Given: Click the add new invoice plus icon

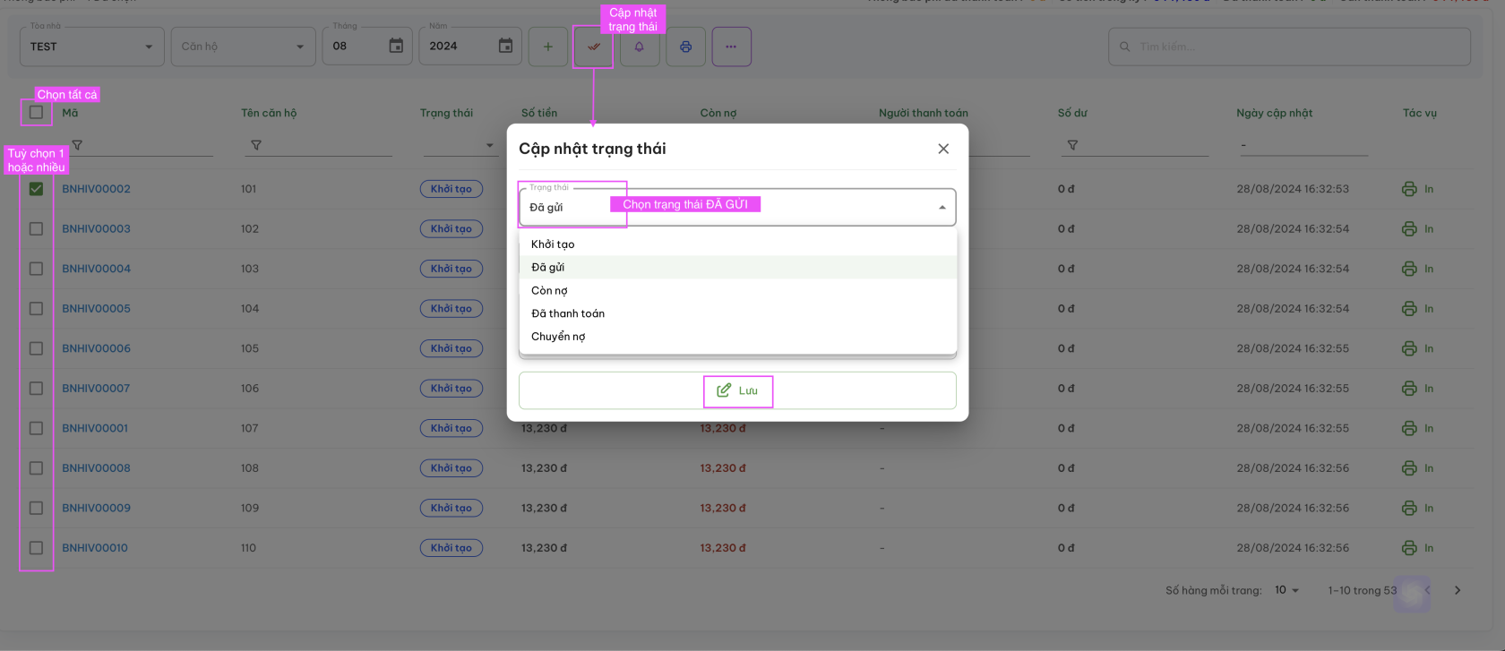Looking at the screenshot, I should click(547, 47).
